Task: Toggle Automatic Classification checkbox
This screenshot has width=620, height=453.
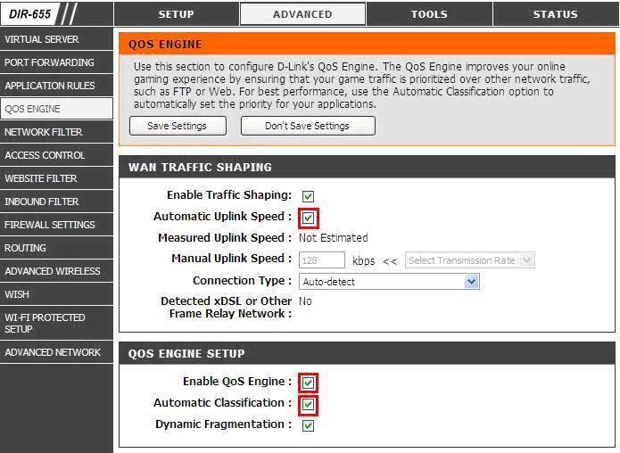Action: pos(308,405)
